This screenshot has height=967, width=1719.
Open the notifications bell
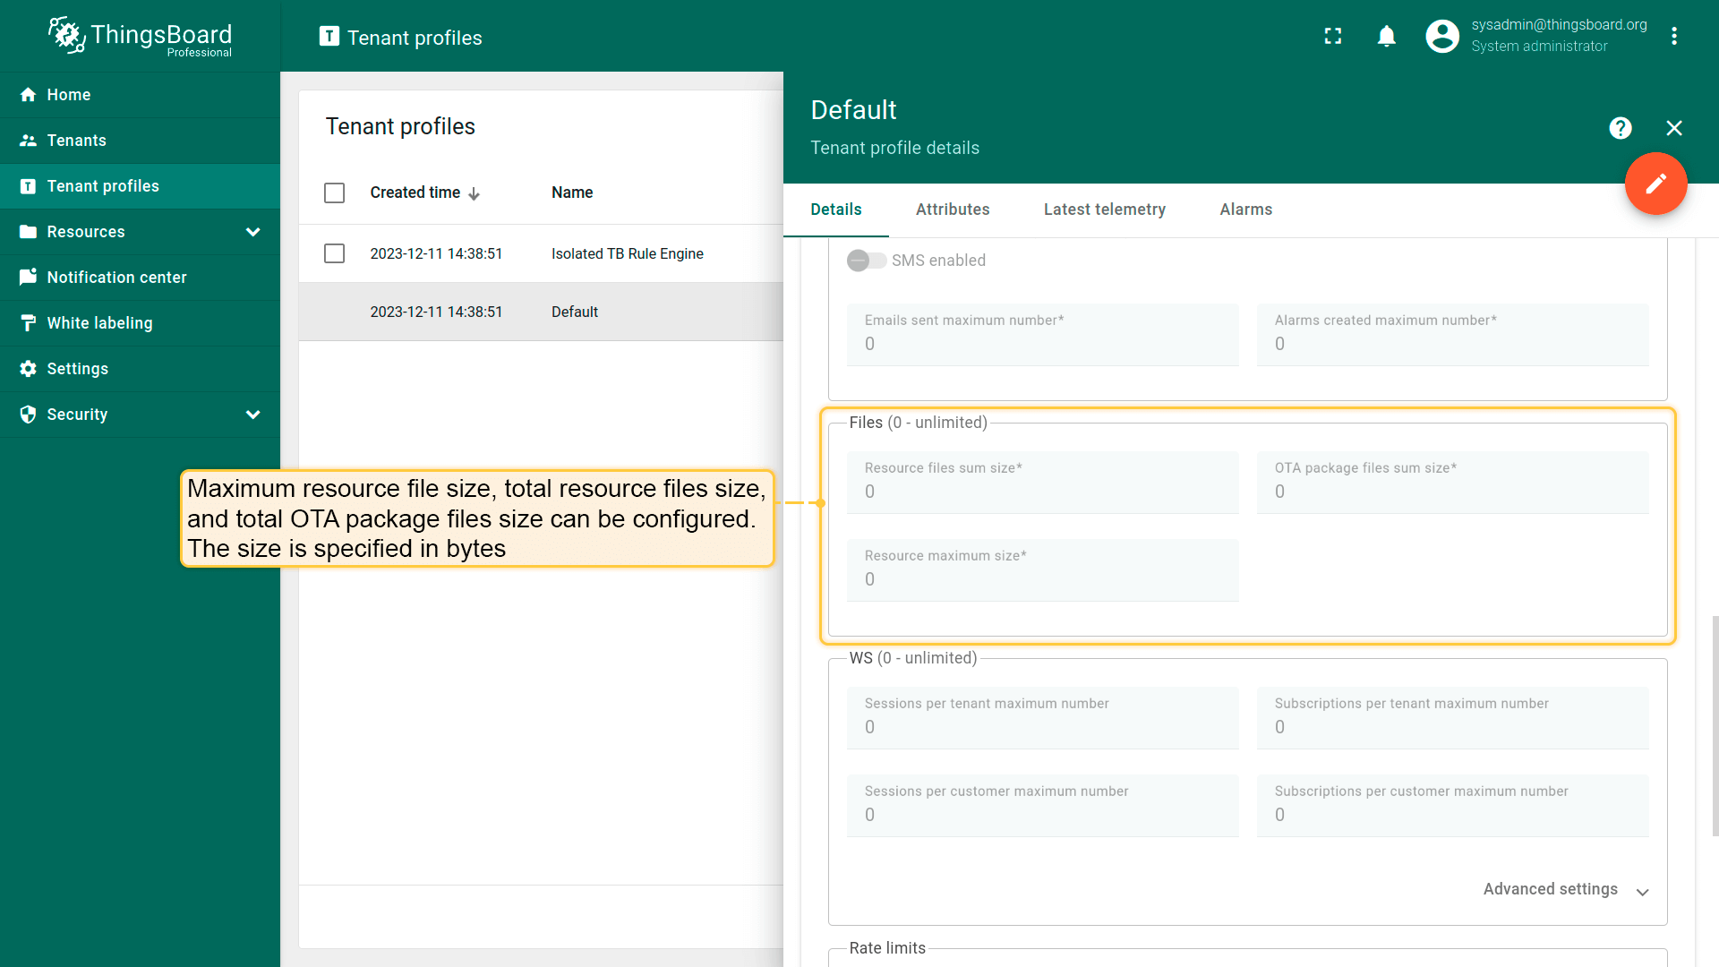coord(1386,36)
